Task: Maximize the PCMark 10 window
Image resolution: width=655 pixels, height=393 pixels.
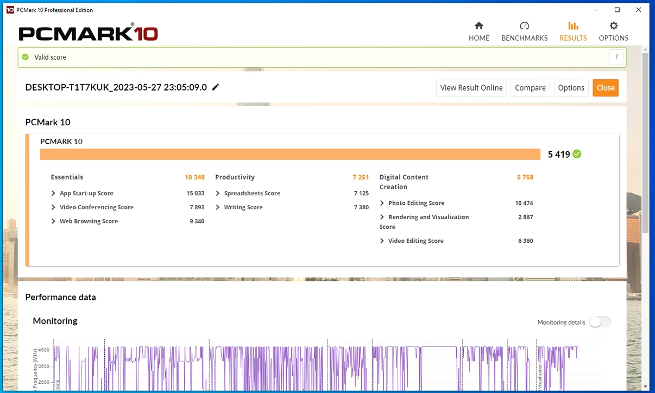Action: (617, 10)
